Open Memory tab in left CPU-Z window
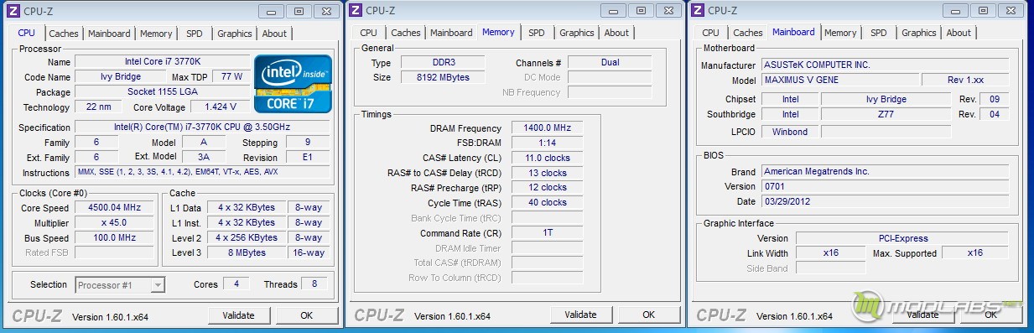Screen dimensions: 1034x333 tap(156, 34)
